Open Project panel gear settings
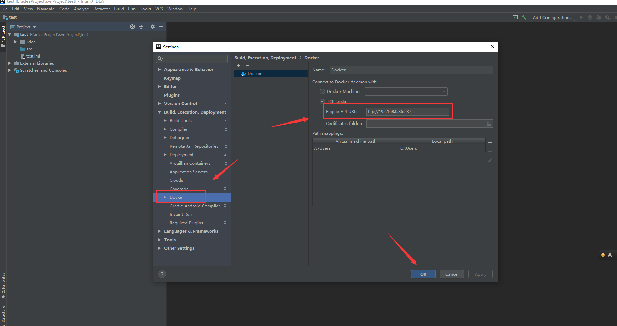 153,27
